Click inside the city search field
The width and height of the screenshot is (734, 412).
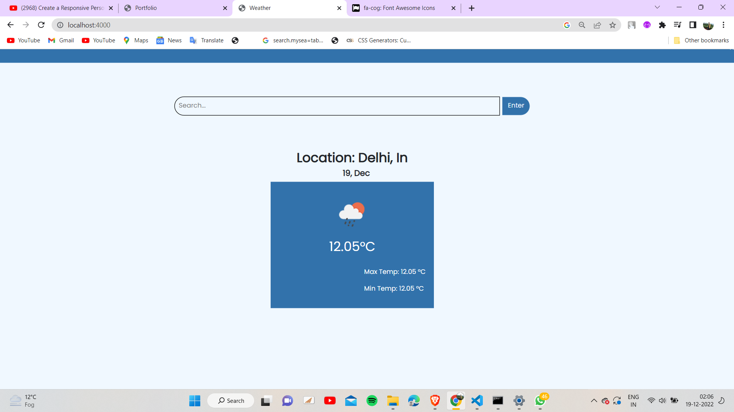click(336, 106)
